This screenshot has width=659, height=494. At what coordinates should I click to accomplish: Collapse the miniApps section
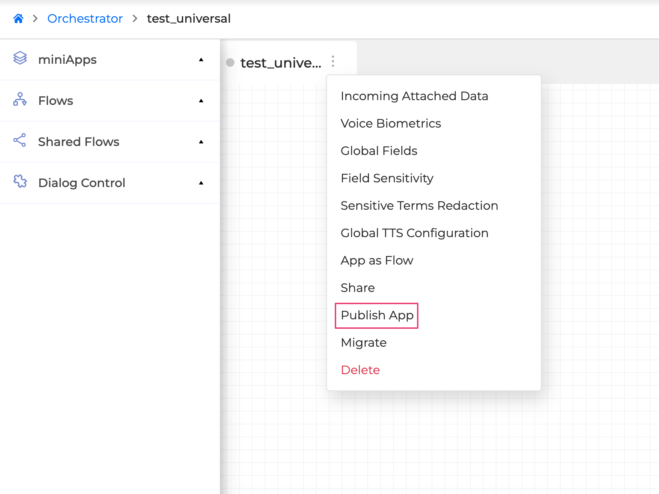[201, 60]
